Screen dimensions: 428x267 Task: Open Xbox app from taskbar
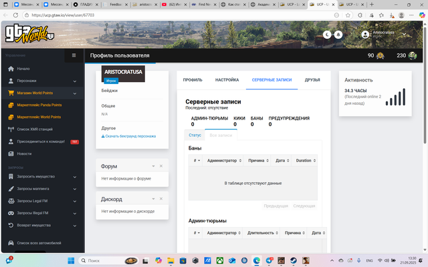pos(220,261)
